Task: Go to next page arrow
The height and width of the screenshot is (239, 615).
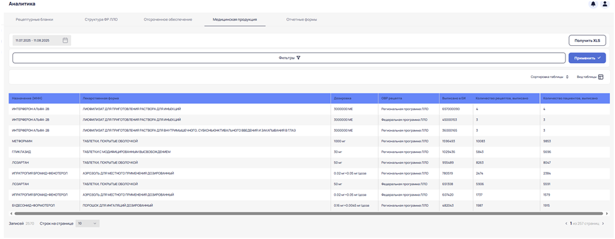Action: pyautogui.click(x=603, y=224)
